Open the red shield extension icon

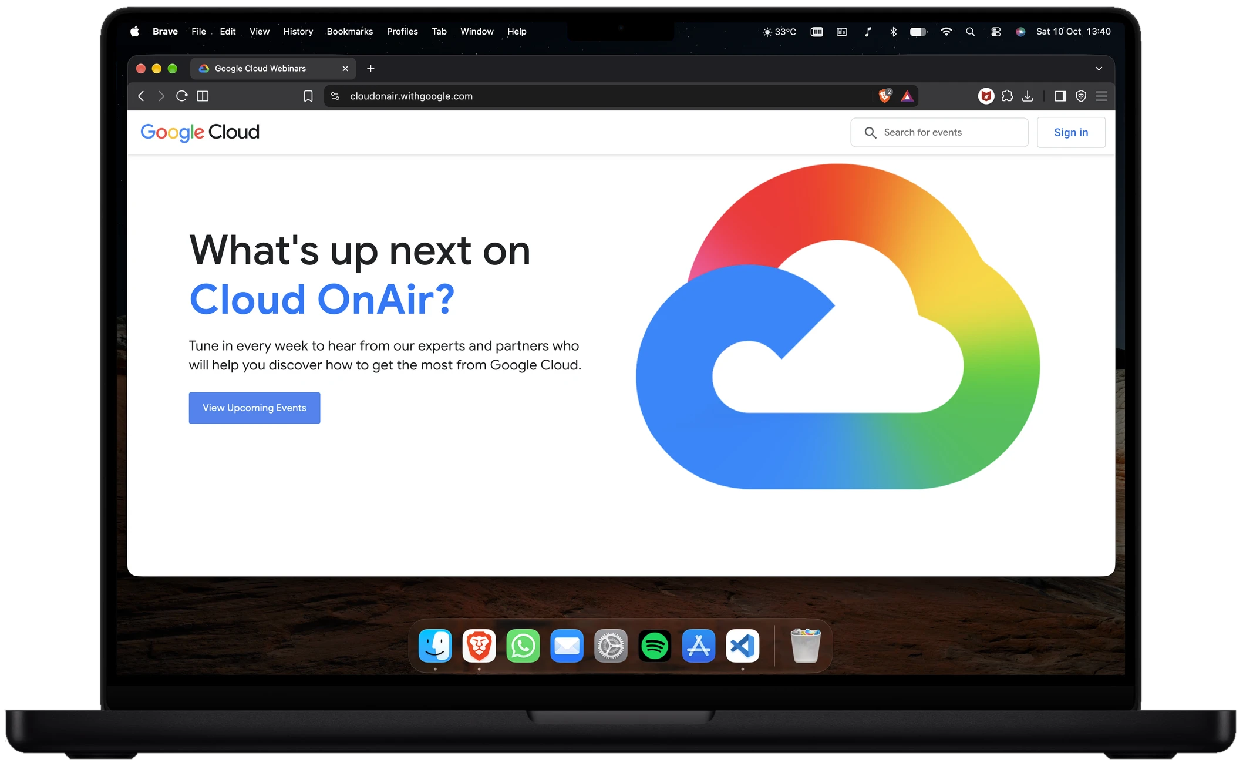(x=986, y=96)
